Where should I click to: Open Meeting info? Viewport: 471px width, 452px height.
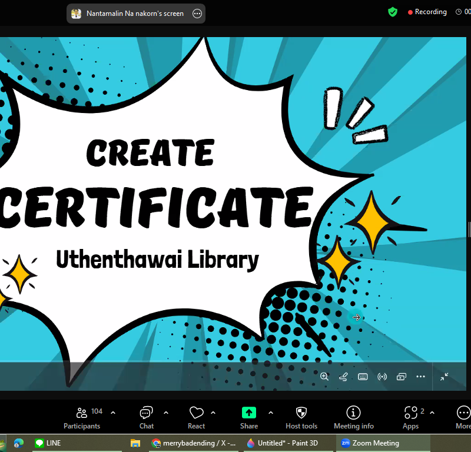(x=354, y=418)
